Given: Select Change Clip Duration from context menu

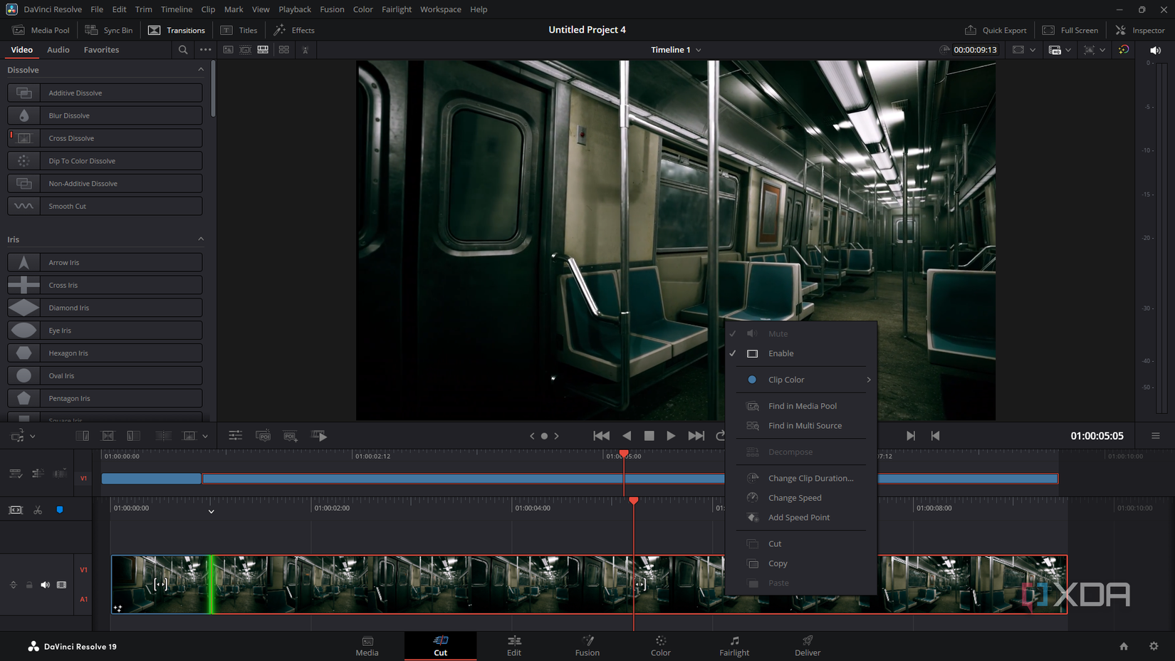Looking at the screenshot, I should 810,478.
